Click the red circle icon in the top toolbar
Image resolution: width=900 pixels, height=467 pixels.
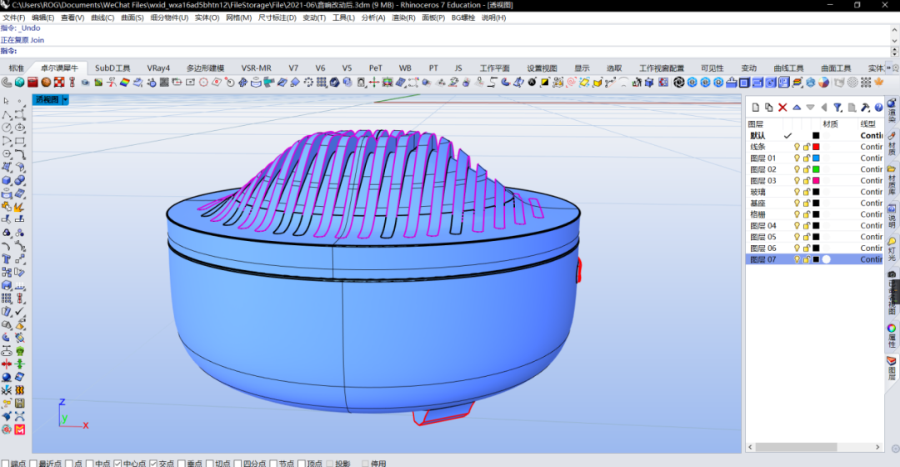(203, 82)
